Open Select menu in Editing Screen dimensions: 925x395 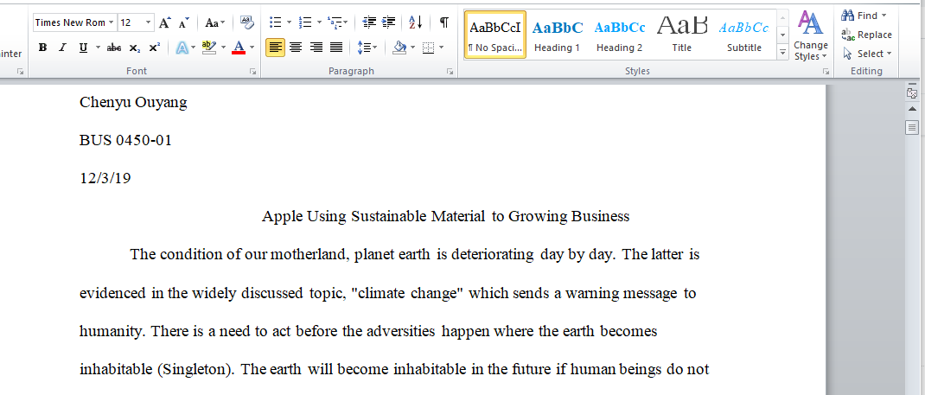pos(866,54)
